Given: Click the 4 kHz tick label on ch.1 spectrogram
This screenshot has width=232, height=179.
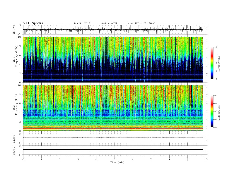Looking at the screenshot, I should click(x=20, y=64).
